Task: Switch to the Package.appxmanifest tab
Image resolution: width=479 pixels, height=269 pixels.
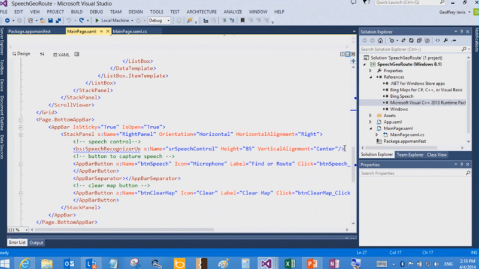Action: pos(29,32)
